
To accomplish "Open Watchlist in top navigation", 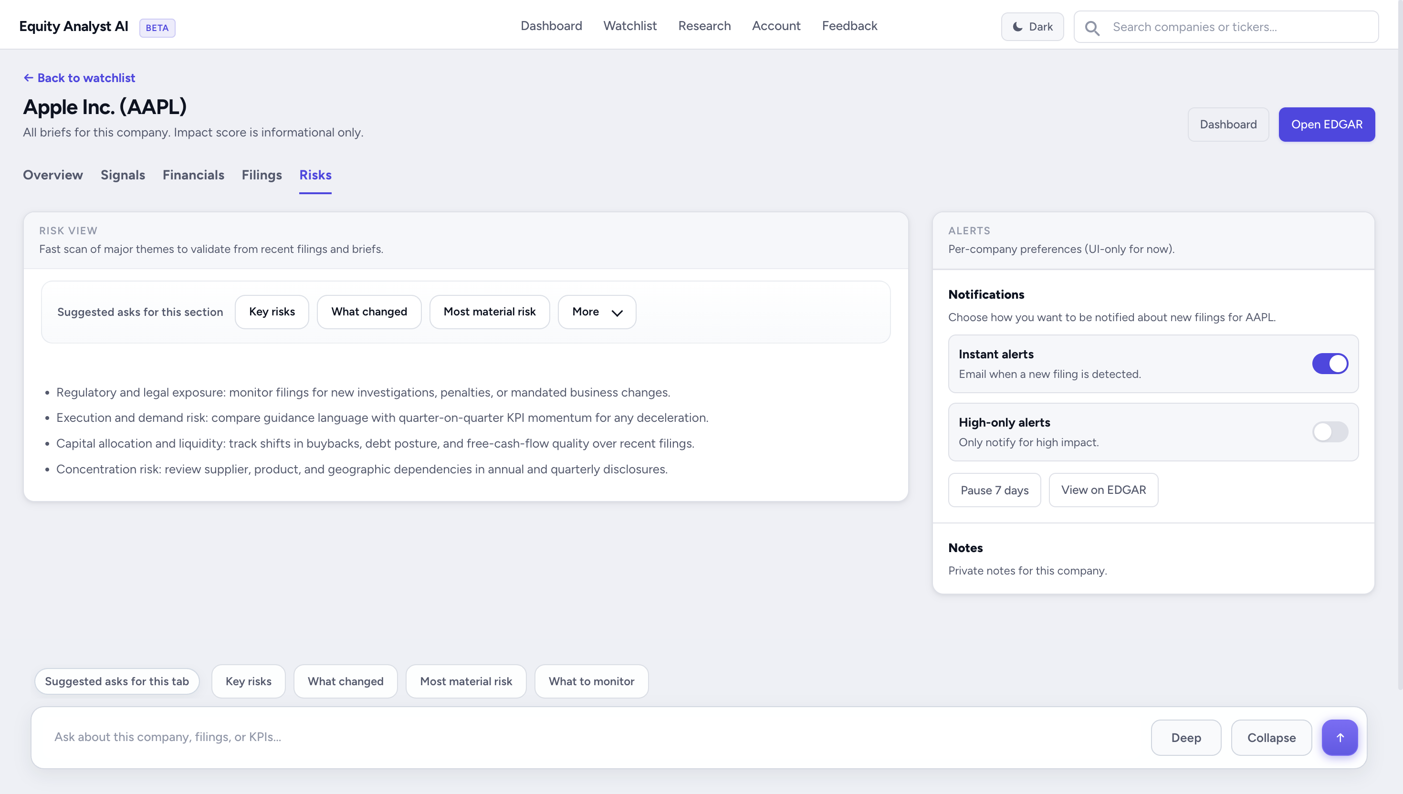I will 630,26.
